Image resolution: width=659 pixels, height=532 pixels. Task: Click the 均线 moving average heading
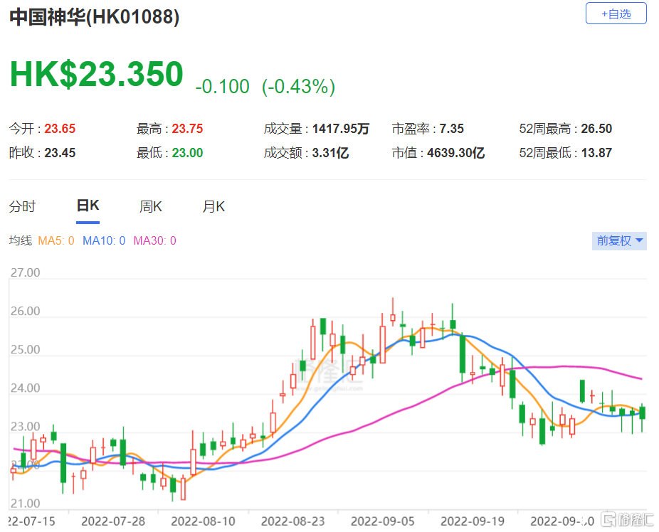(x=21, y=240)
